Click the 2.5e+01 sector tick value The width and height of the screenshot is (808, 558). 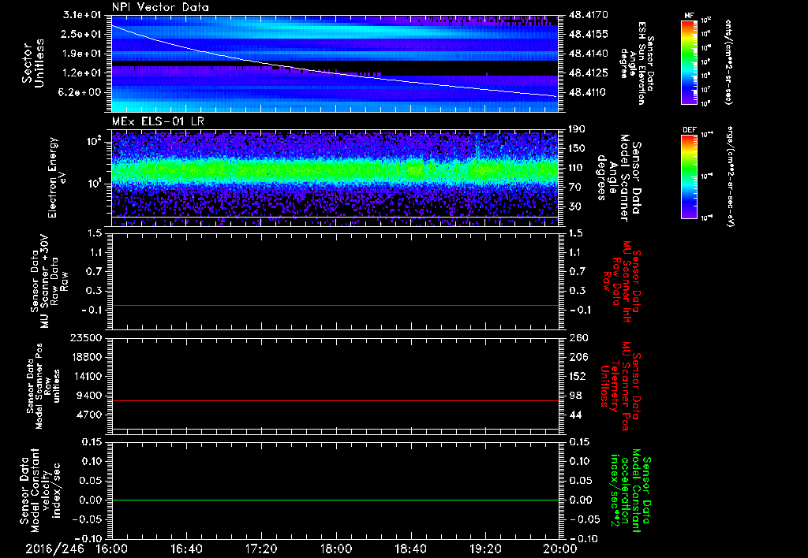tap(82, 34)
